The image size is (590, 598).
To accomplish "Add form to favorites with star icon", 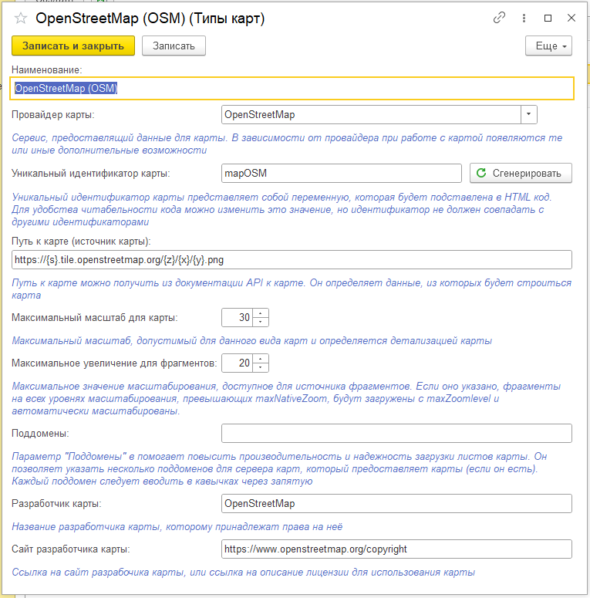I will point(21,19).
